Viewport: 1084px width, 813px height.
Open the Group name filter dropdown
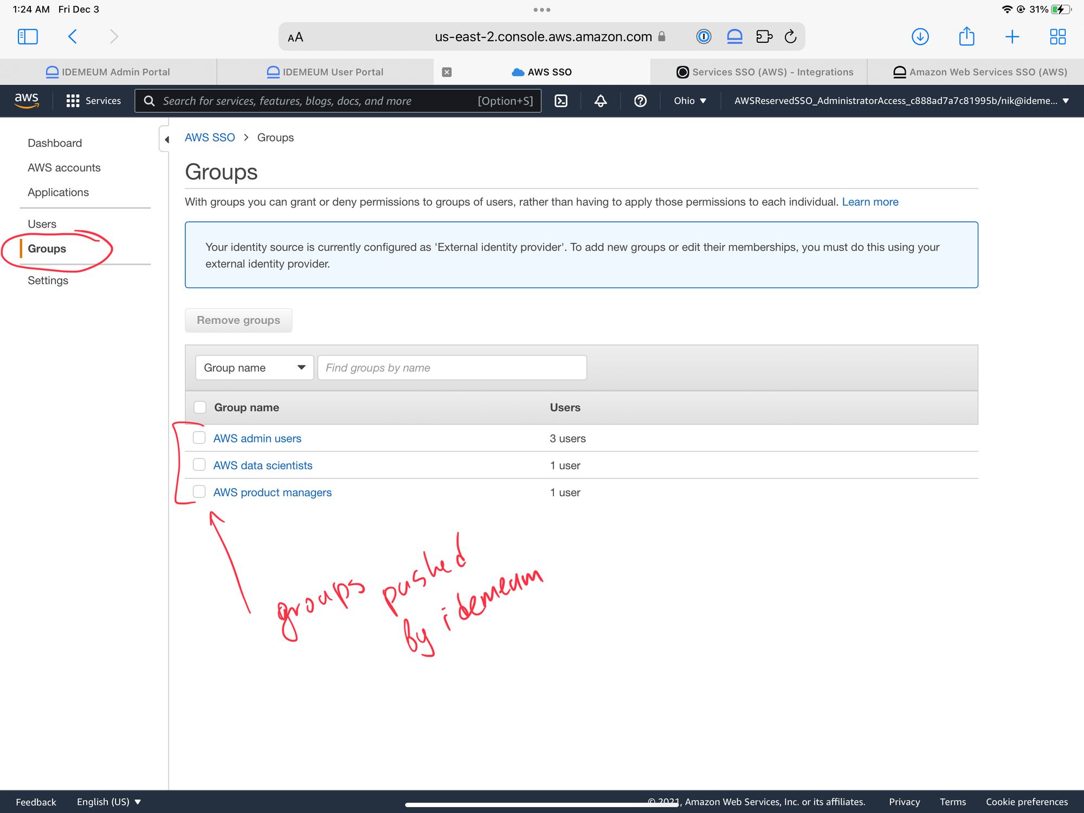pos(254,368)
